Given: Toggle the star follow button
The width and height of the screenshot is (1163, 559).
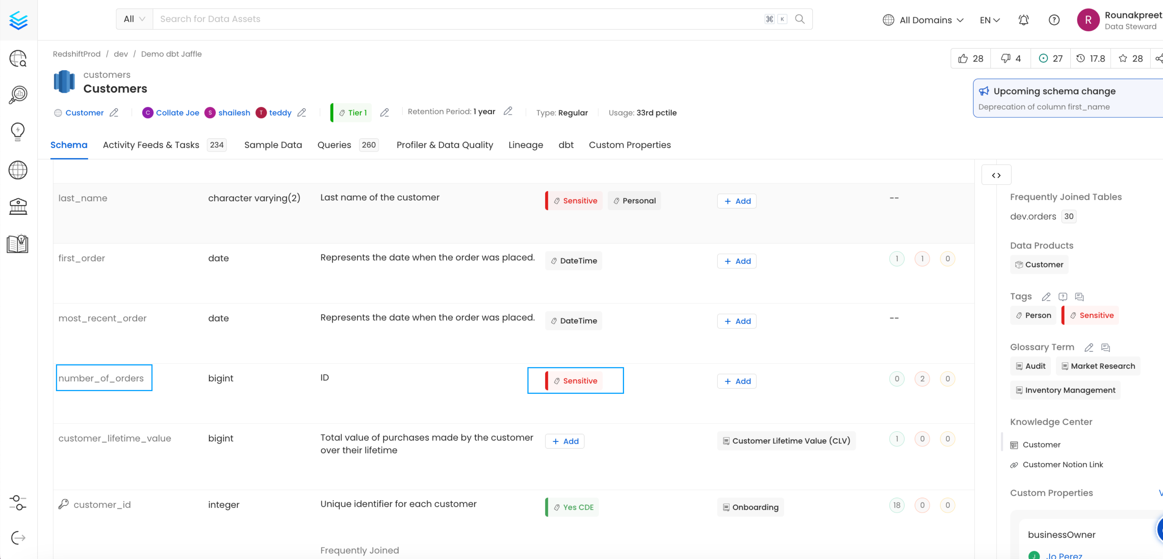Looking at the screenshot, I should (x=1130, y=59).
